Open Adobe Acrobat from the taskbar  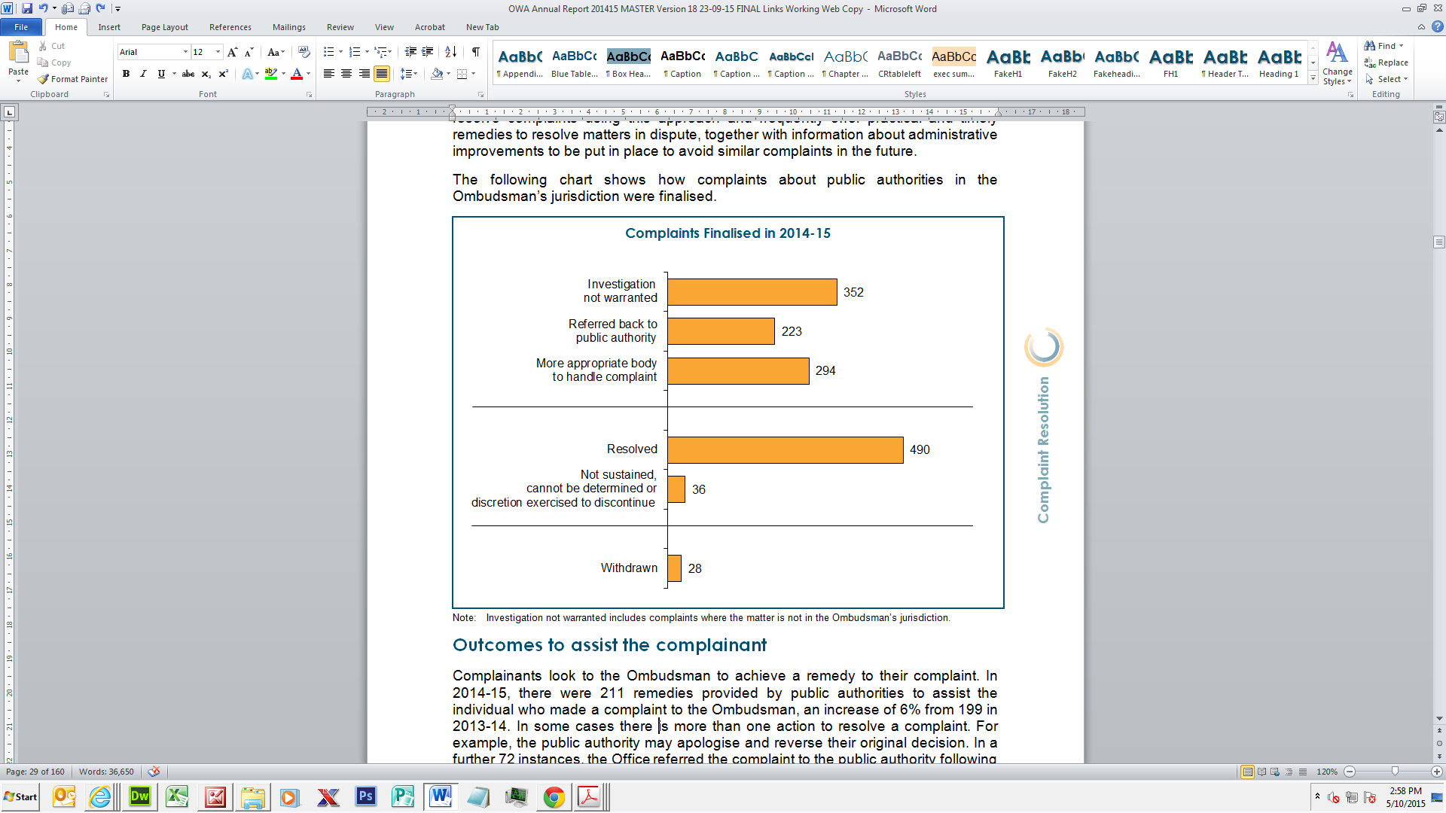590,796
